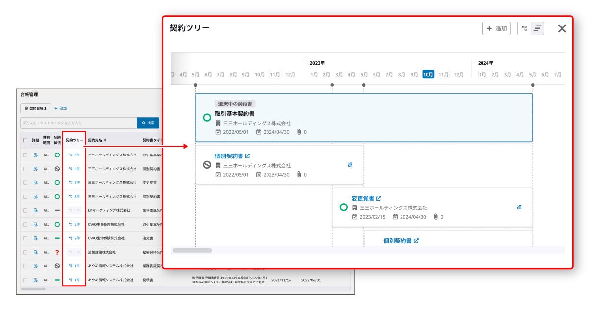Switch to the timeline view icon
Screen dimensions: 589x309
click(537, 28)
